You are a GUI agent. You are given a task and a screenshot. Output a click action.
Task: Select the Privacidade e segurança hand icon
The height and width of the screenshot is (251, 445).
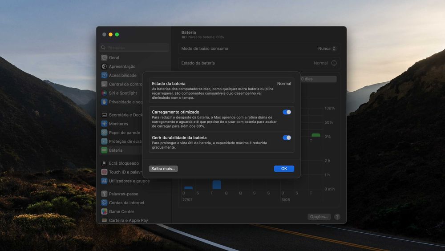click(104, 102)
